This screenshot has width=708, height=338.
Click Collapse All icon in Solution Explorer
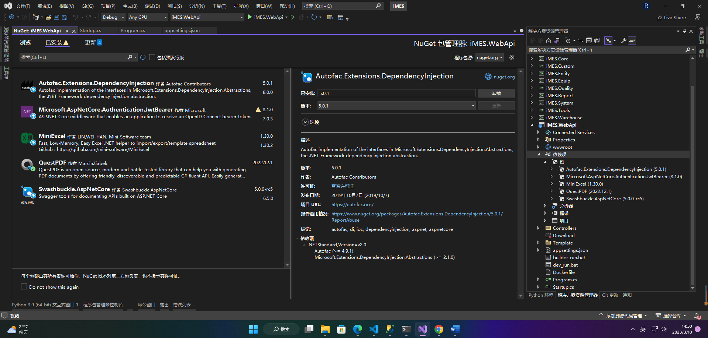tap(589, 41)
